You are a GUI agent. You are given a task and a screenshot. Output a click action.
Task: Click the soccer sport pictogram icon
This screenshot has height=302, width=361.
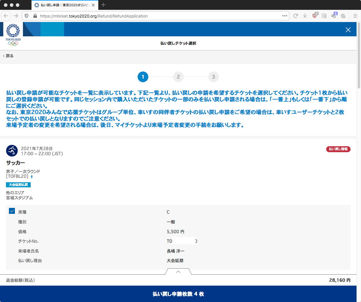pos(12,151)
